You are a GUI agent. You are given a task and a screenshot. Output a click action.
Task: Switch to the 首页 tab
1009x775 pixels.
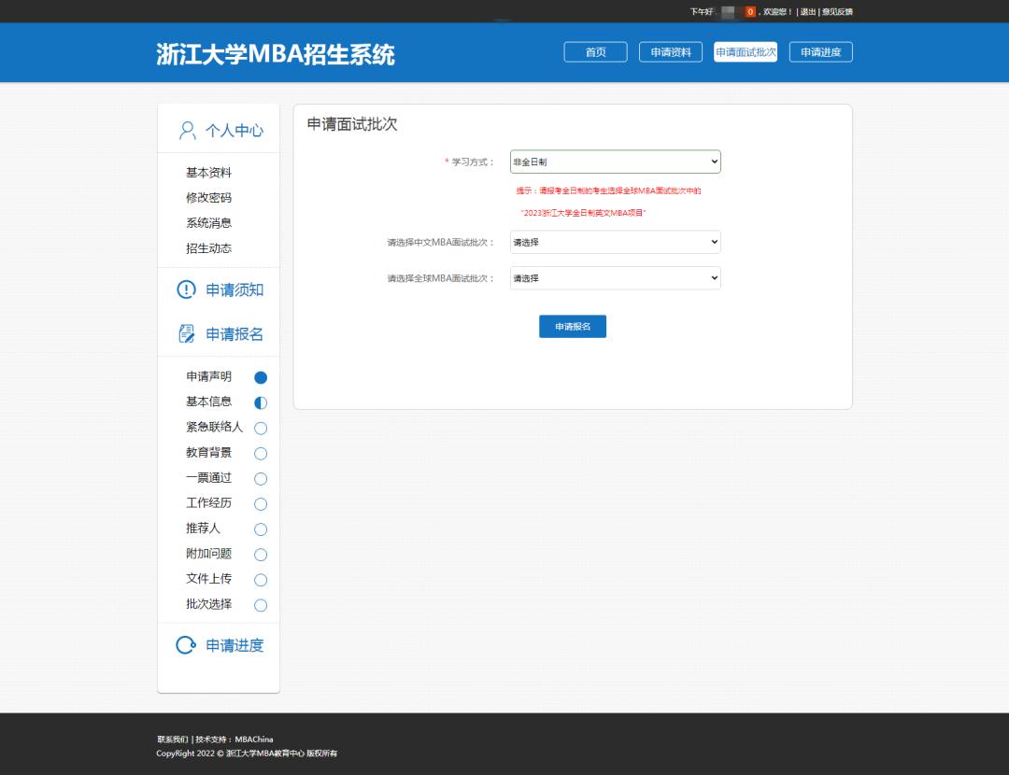[595, 52]
